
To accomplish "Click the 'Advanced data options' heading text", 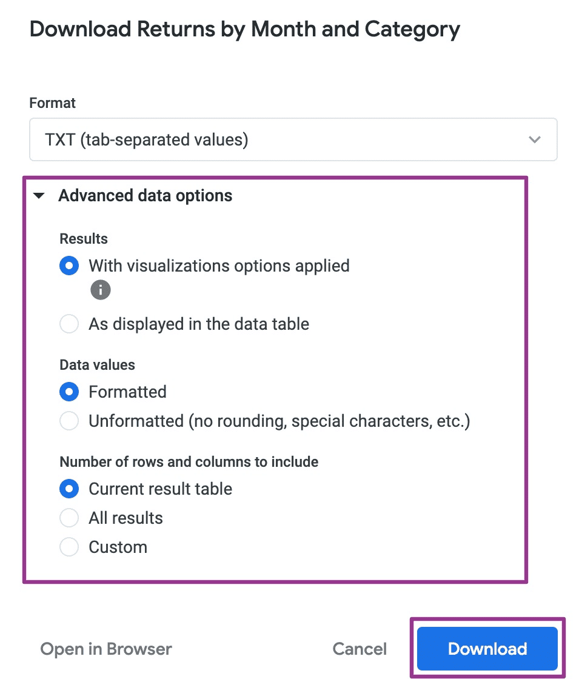I will coord(146,196).
